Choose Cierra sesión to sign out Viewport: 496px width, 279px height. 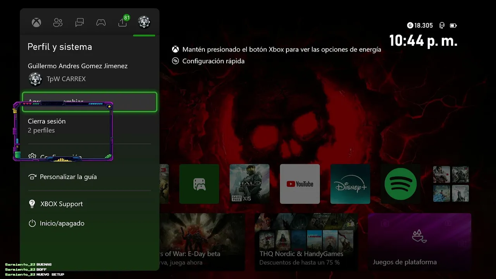pos(90,126)
